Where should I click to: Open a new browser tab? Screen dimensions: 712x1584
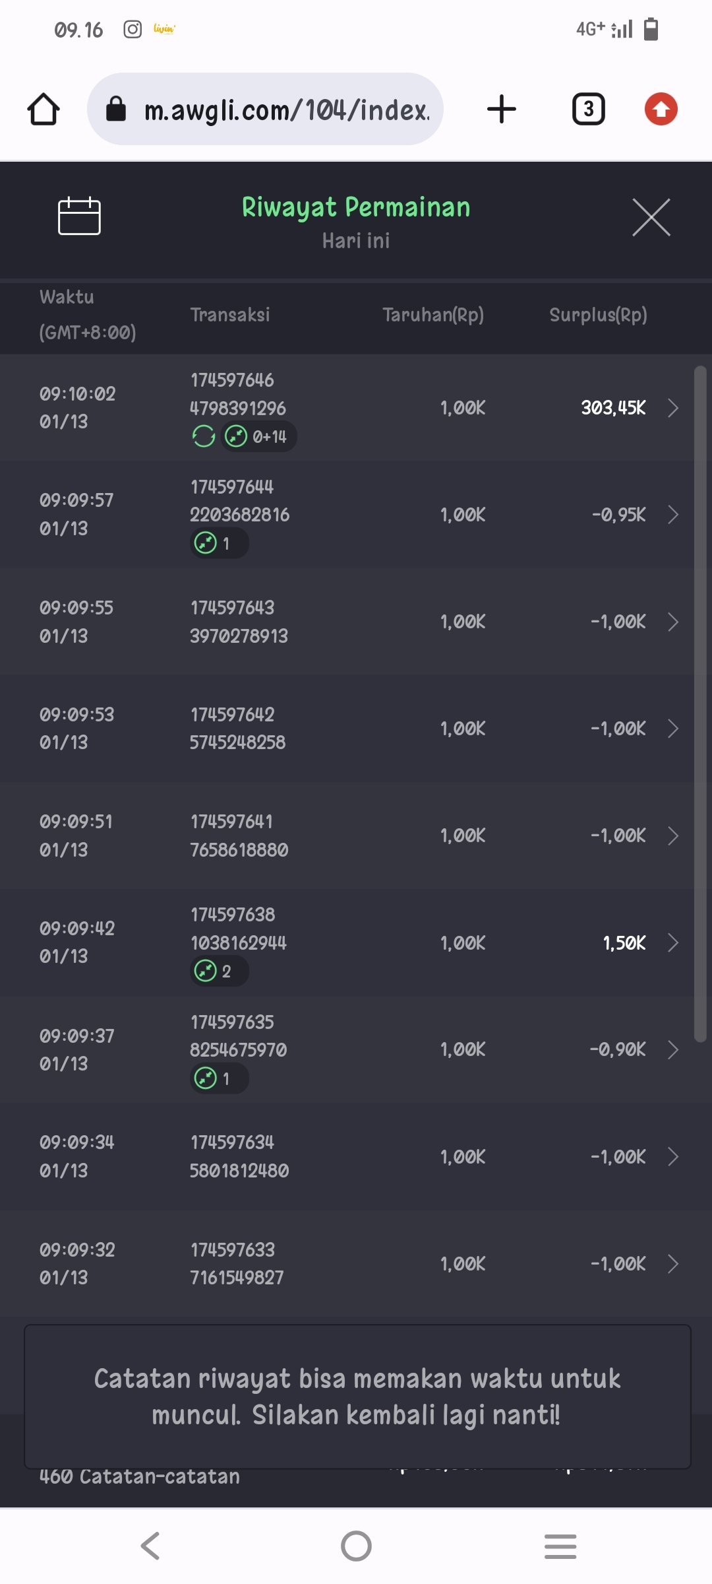(502, 109)
